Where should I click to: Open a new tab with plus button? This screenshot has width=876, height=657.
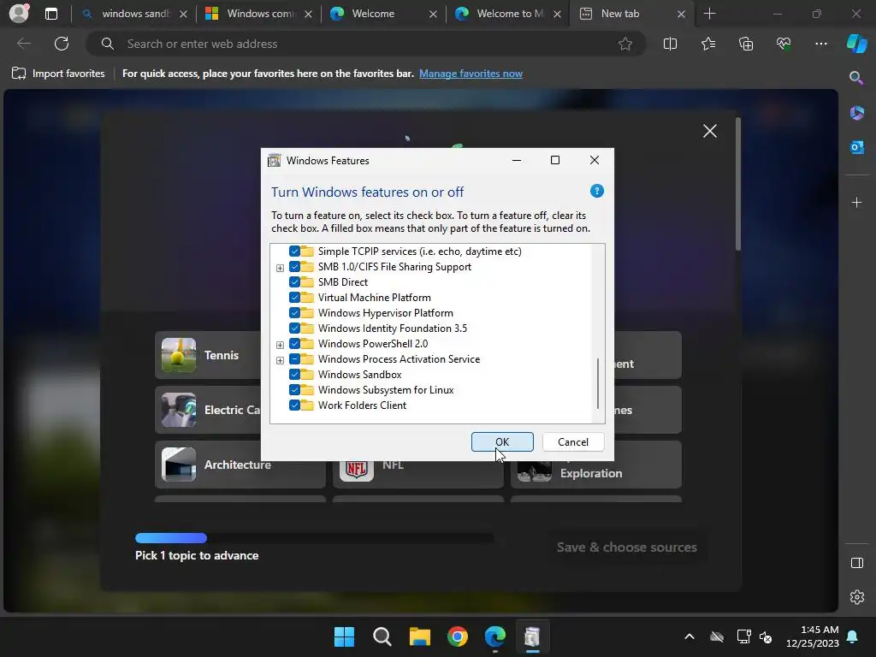click(x=709, y=14)
